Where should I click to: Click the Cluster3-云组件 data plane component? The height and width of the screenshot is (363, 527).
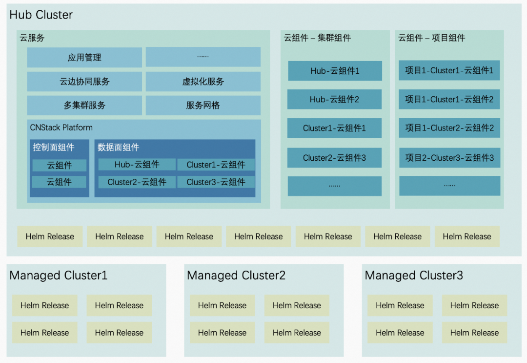point(216,182)
